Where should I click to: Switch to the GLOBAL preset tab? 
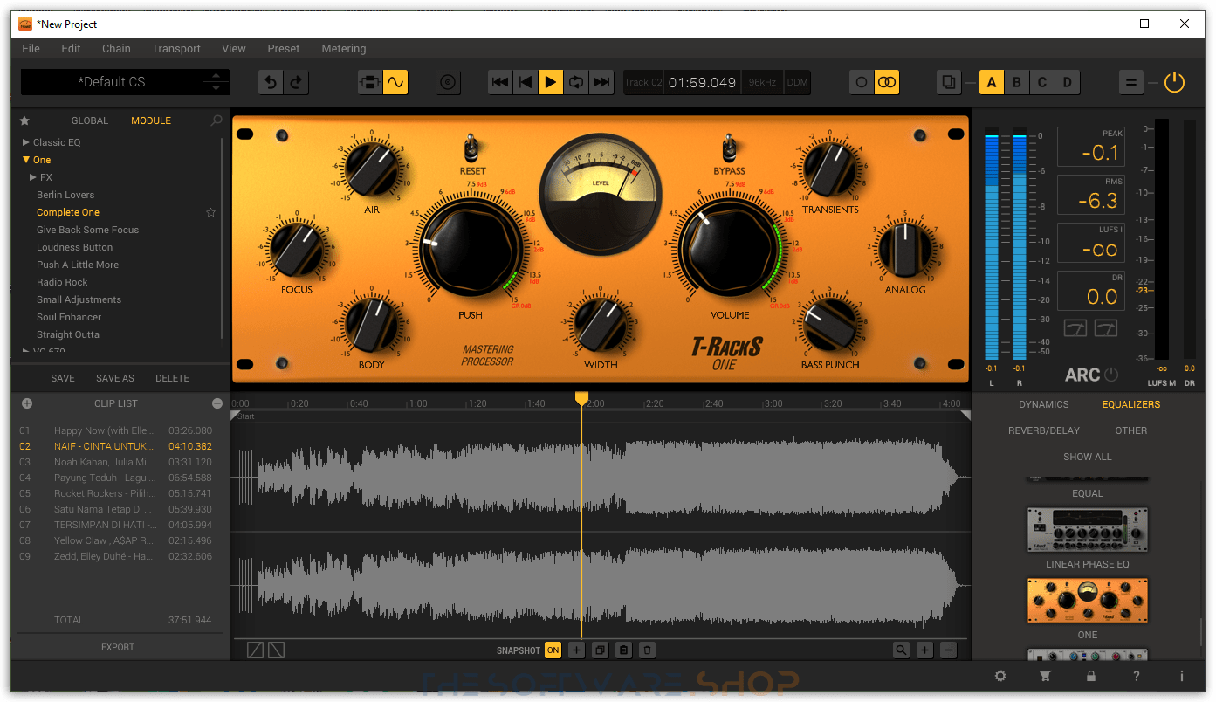click(90, 120)
